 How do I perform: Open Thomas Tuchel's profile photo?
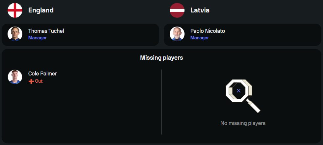coord(15,34)
